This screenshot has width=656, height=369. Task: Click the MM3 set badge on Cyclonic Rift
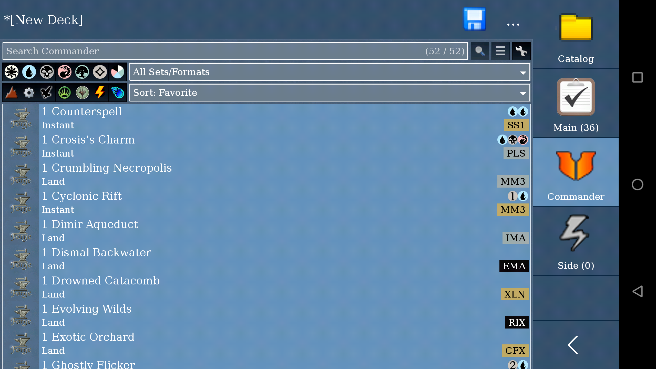513,210
